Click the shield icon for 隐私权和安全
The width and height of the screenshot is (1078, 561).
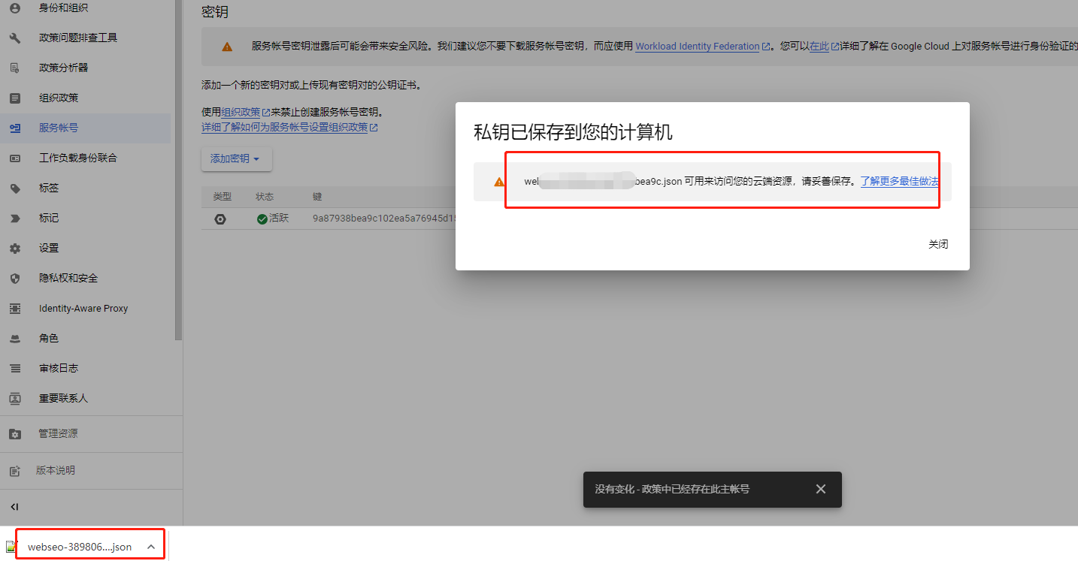click(x=14, y=279)
